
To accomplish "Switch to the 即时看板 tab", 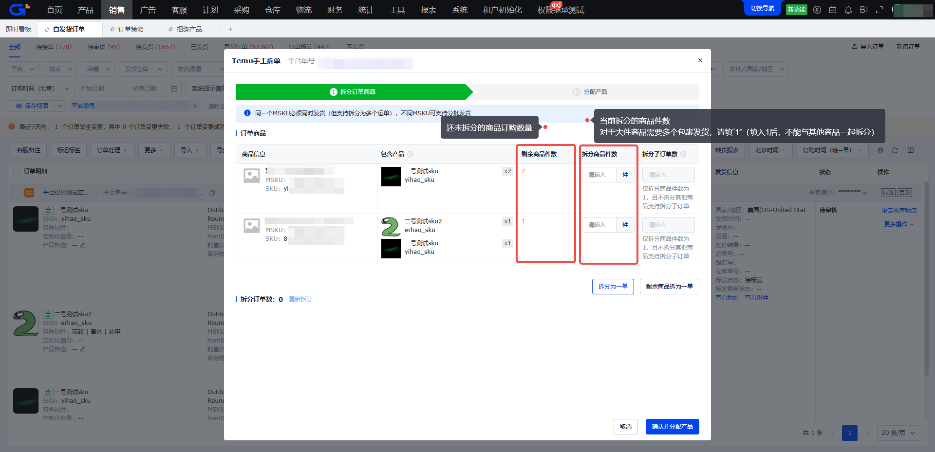I will tap(19, 29).
